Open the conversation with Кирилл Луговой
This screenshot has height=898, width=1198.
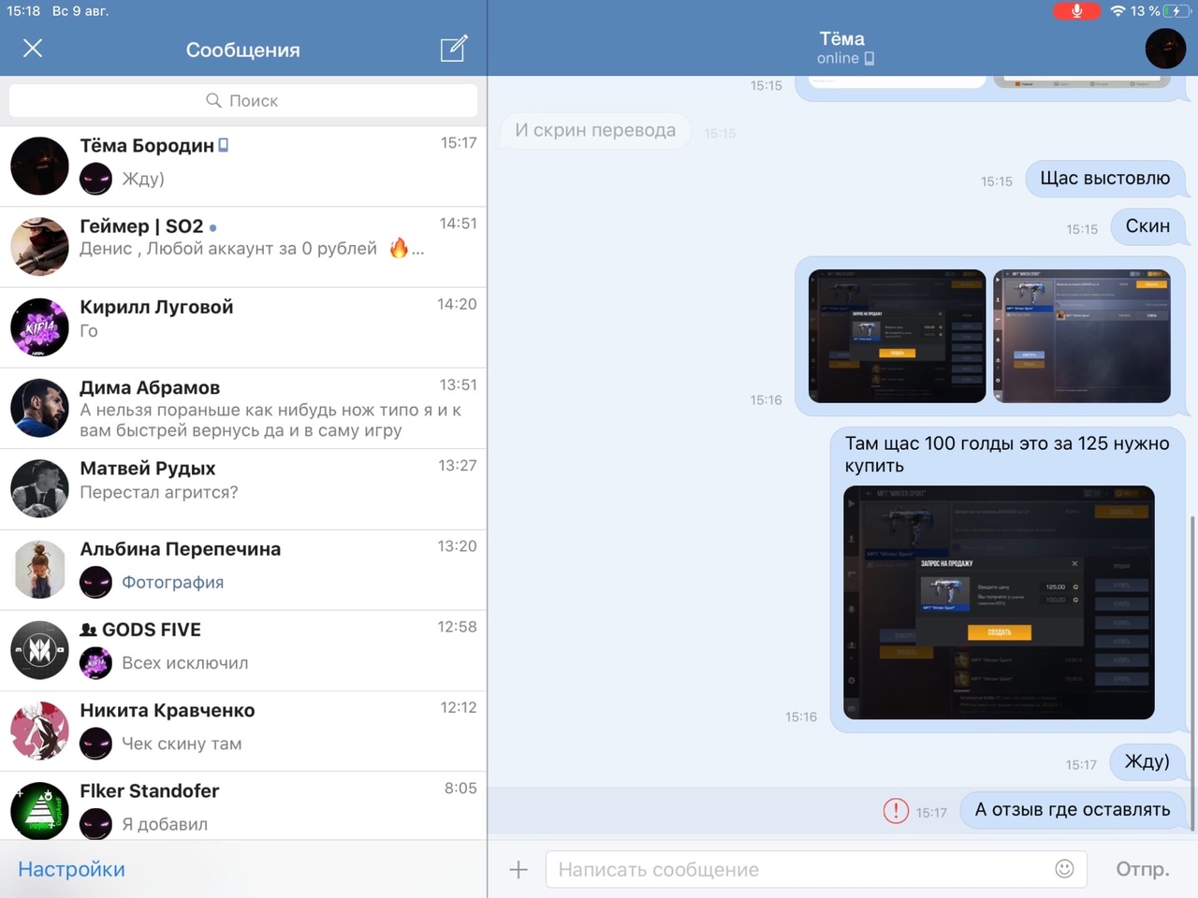click(x=243, y=327)
